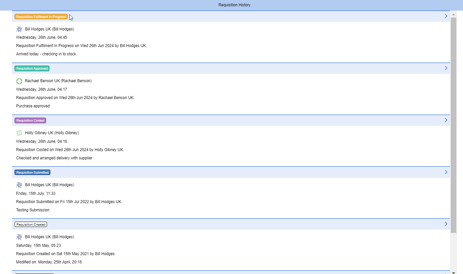The width and height of the screenshot is (463, 274).
Task: Expand the Requisition Submitted row chevron
Action: click(446, 172)
